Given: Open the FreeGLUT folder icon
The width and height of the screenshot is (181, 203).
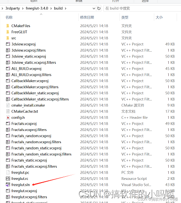Looking at the screenshot, I should tap(8, 32).
